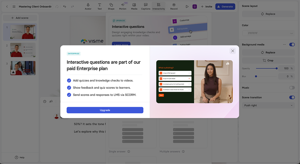Open the Shape tool
This screenshot has width=300, height=164.
111,6
